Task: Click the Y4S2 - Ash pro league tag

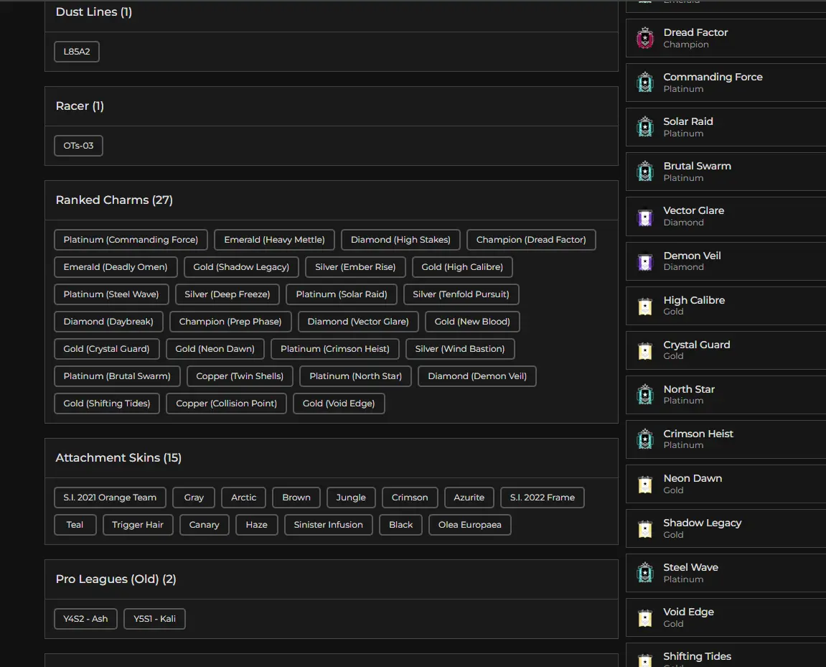Action: [85, 619]
